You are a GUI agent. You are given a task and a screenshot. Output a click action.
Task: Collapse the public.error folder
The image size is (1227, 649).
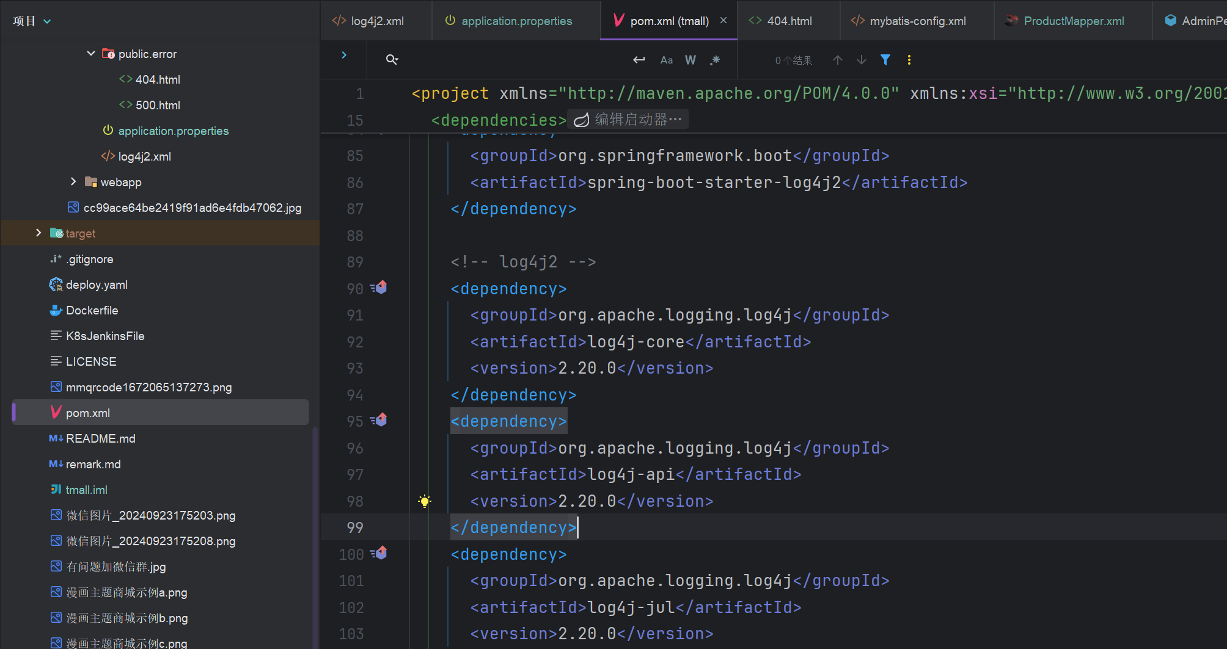point(90,54)
